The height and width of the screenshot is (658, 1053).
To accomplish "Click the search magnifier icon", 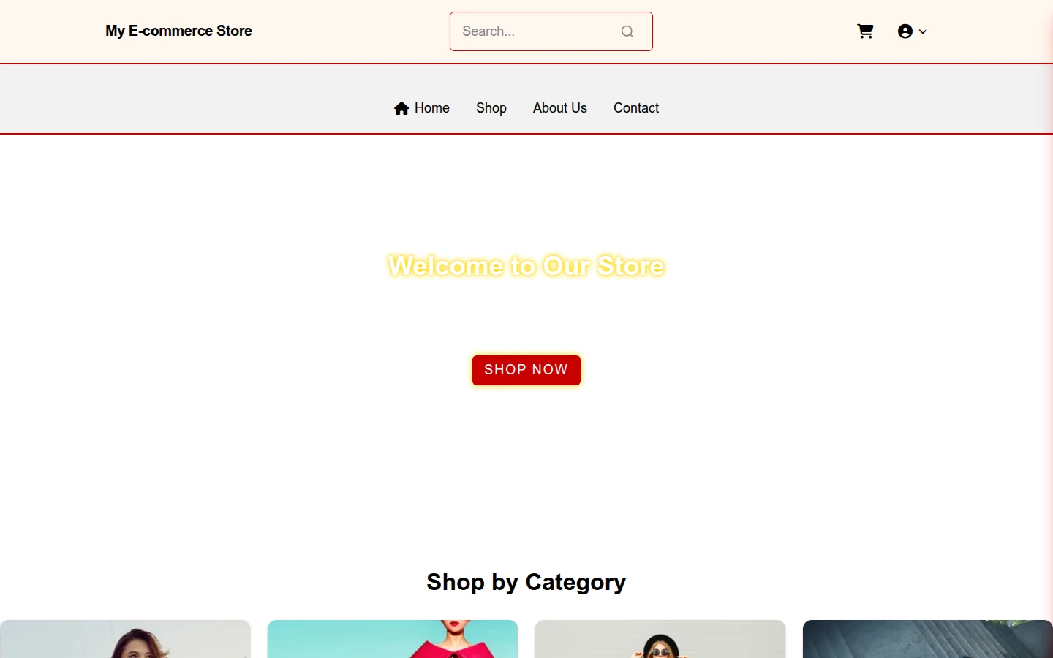I will [x=627, y=31].
